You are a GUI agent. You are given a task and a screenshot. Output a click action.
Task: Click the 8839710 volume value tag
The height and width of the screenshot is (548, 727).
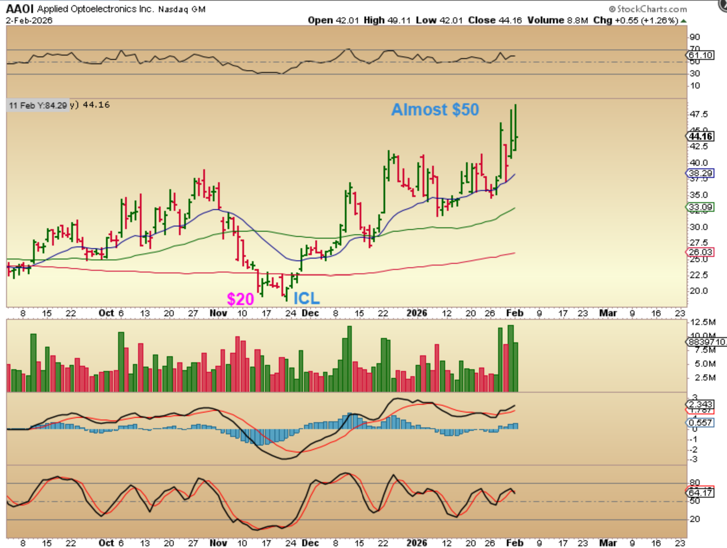point(707,342)
